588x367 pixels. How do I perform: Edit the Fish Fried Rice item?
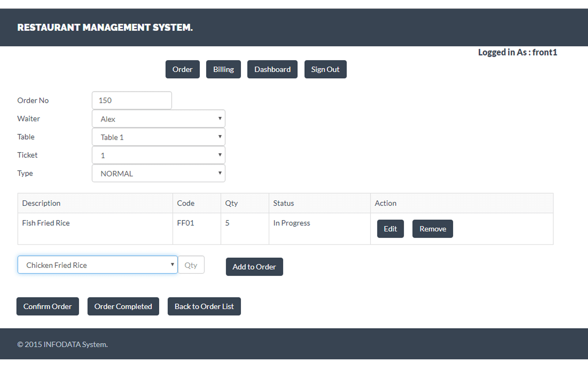(x=390, y=229)
